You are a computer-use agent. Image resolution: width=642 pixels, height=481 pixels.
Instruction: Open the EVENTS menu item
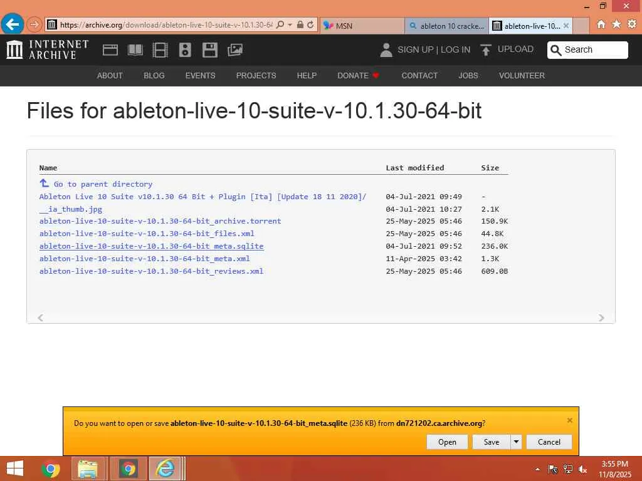200,76
